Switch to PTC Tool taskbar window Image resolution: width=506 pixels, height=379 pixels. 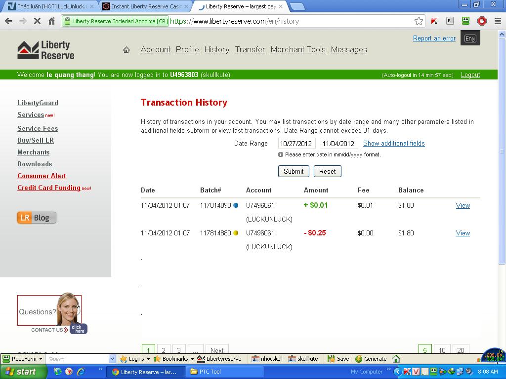point(225,372)
